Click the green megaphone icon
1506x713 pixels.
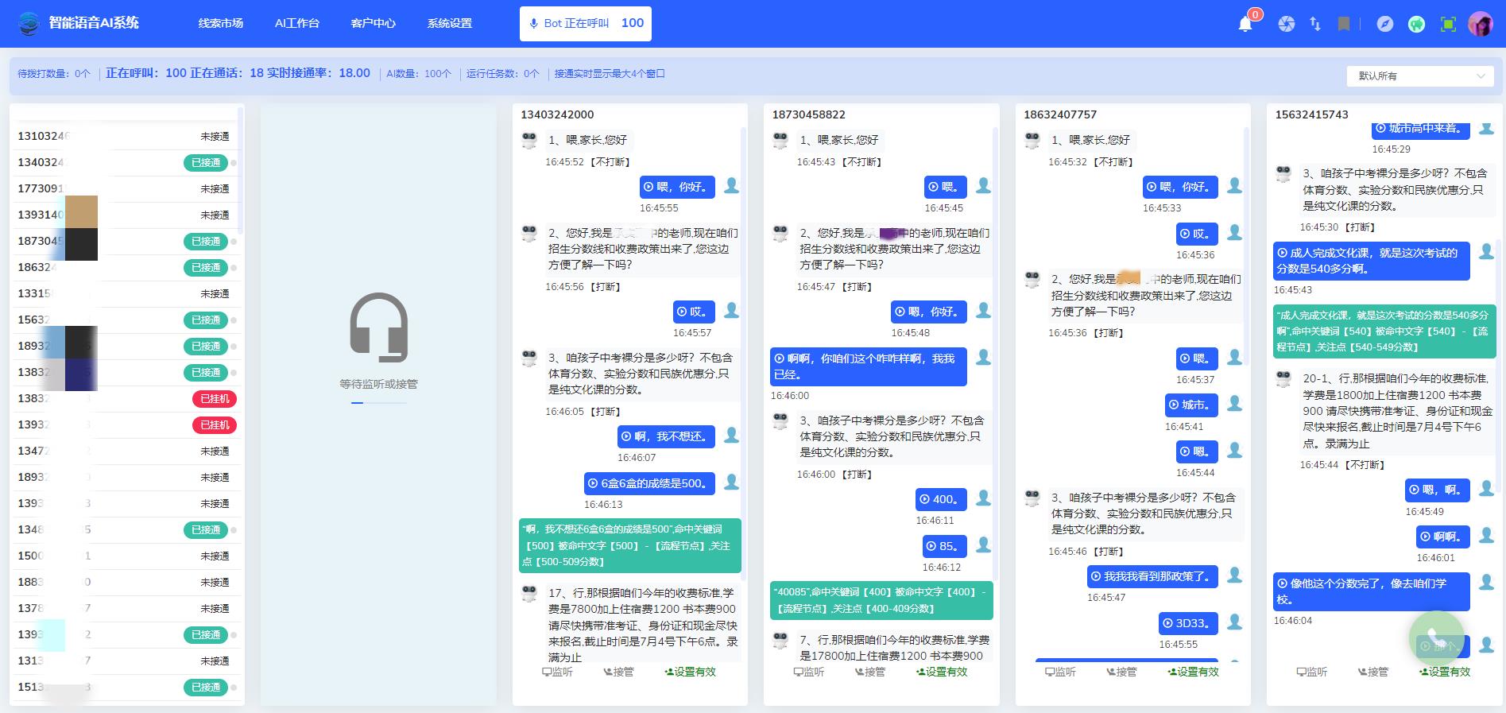[1416, 24]
